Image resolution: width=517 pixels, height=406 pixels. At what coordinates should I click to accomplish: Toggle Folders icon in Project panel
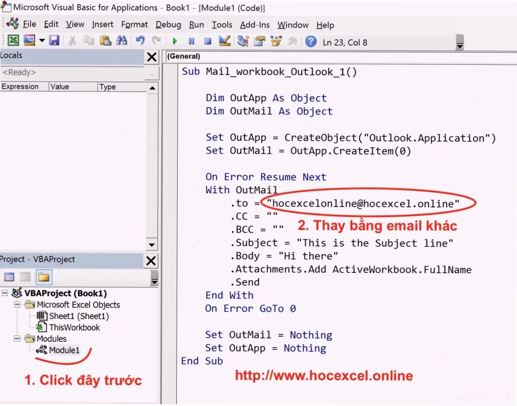coord(44,277)
